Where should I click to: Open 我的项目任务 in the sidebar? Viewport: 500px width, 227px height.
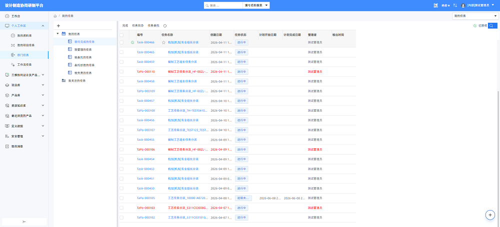click(24, 45)
